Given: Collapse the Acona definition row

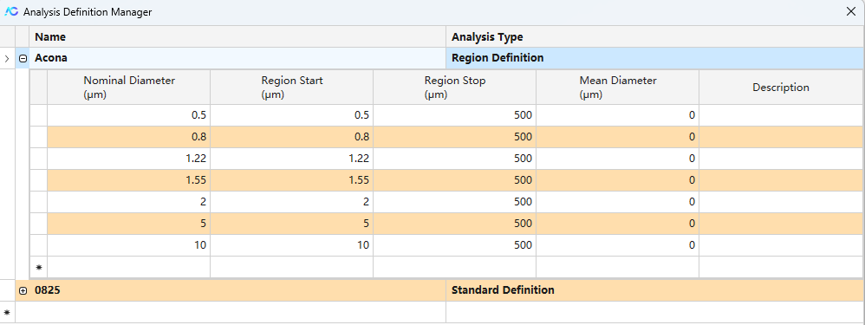Looking at the screenshot, I should point(23,58).
